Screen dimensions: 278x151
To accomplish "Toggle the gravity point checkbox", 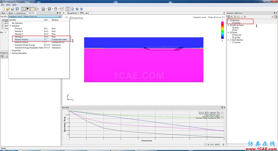I will pyautogui.click(x=233, y=38).
